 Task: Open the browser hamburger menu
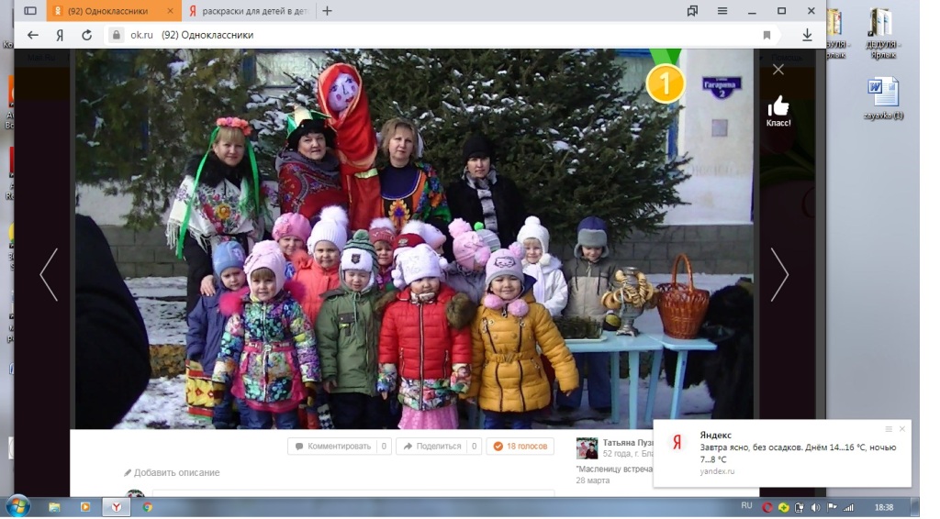pos(722,11)
